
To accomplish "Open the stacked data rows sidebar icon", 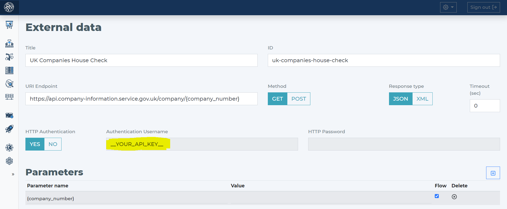I will 9,70.
